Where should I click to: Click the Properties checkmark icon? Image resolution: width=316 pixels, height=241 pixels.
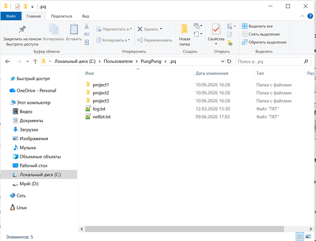216,29
